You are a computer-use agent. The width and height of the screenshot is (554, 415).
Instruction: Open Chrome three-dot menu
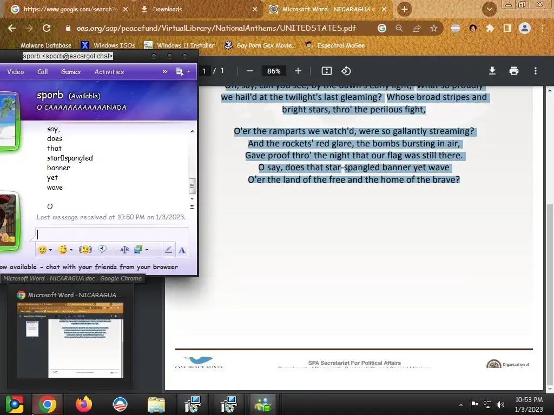click(x=542, y=28)
